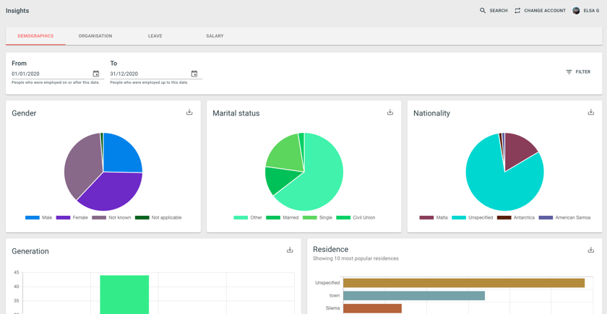Click the FILTER button label
Viewport: 607px width, 314px height.
pos(583,72)
